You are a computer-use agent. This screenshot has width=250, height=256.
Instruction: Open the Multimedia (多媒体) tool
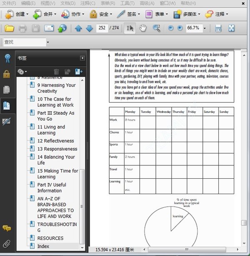pos(187,14)
